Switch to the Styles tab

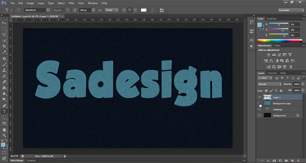[x=277, y=46]
